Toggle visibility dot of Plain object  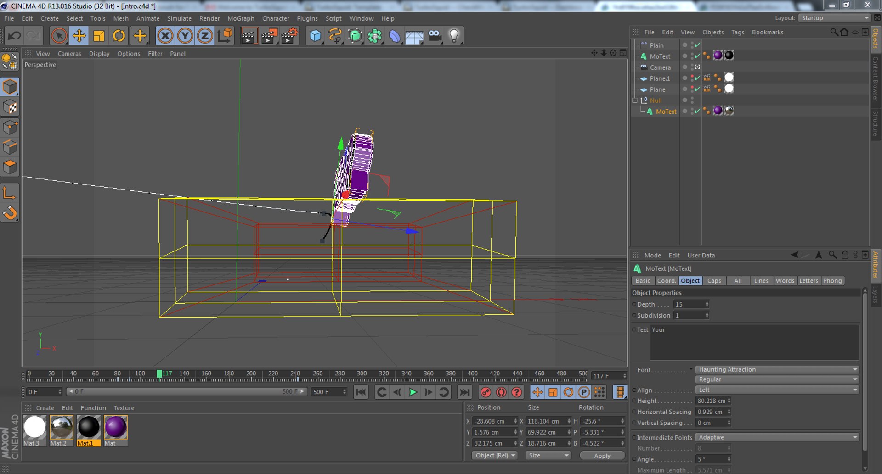[684, 45]
